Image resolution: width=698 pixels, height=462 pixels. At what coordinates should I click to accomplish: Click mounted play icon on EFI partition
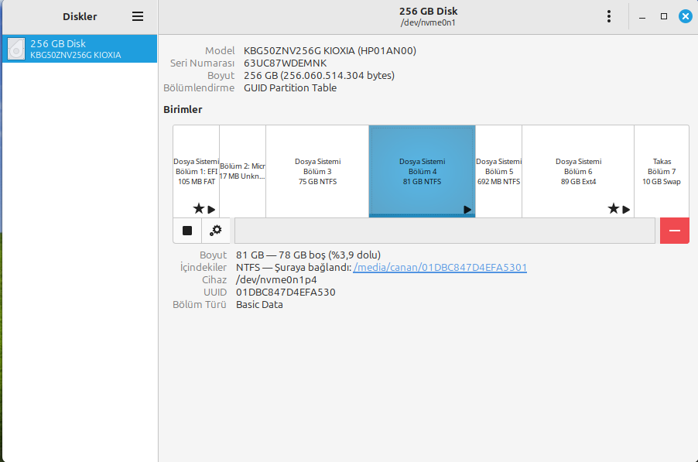click(211, 209)
